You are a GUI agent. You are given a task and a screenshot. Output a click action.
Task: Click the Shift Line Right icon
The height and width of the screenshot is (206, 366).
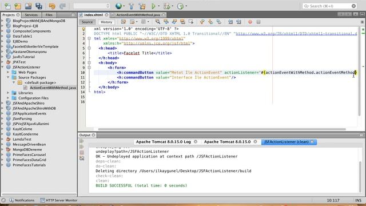coord(238,22)
